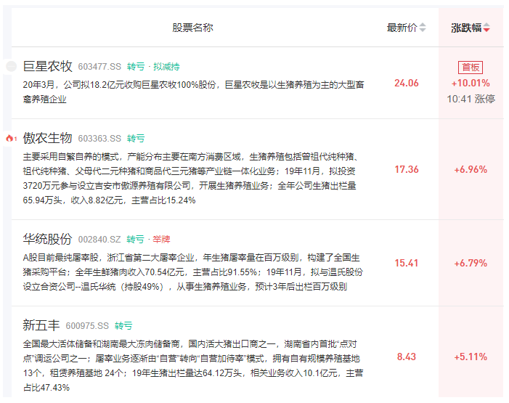Sort by 最新价 column arrows
Image resolution: width=509 pixels, height=403 pixels.
[423, 28]
